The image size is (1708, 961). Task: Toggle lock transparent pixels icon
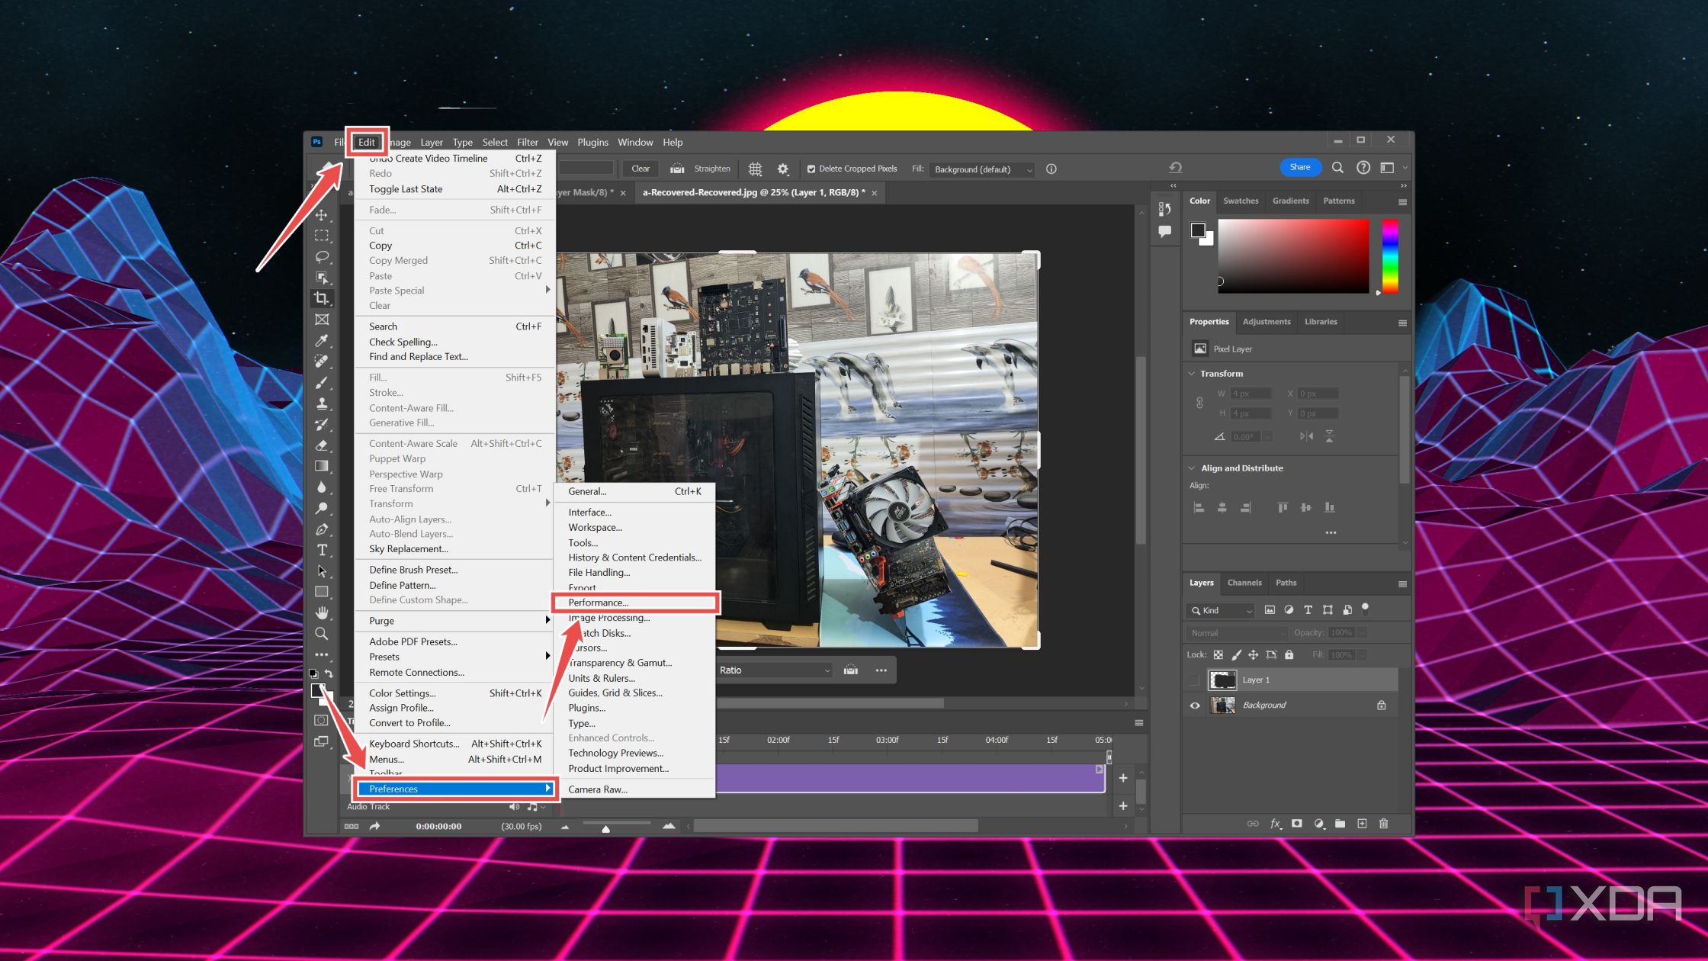1218,655
